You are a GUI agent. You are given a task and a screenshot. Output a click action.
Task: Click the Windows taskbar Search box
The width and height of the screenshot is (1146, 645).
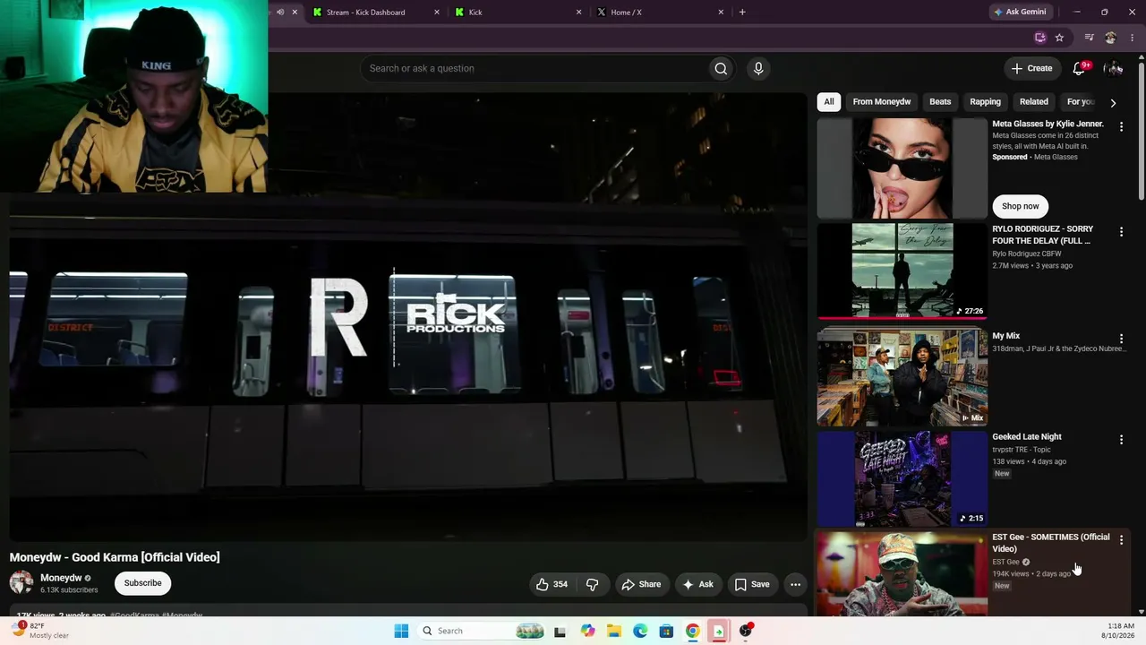(481, 631)
